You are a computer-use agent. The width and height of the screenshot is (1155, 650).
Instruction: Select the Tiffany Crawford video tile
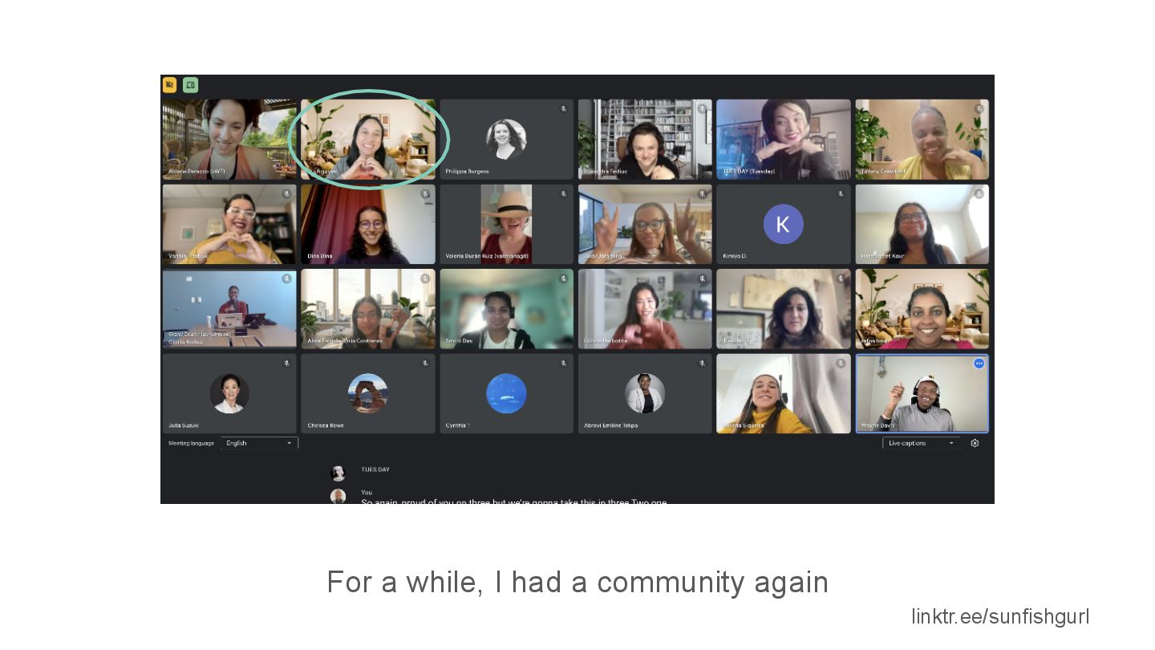pos(922,139)
